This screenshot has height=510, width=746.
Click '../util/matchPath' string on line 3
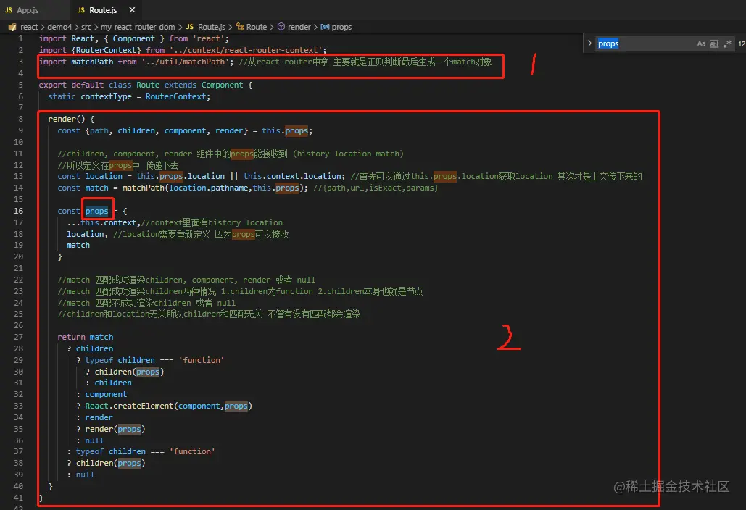[185, 62]
